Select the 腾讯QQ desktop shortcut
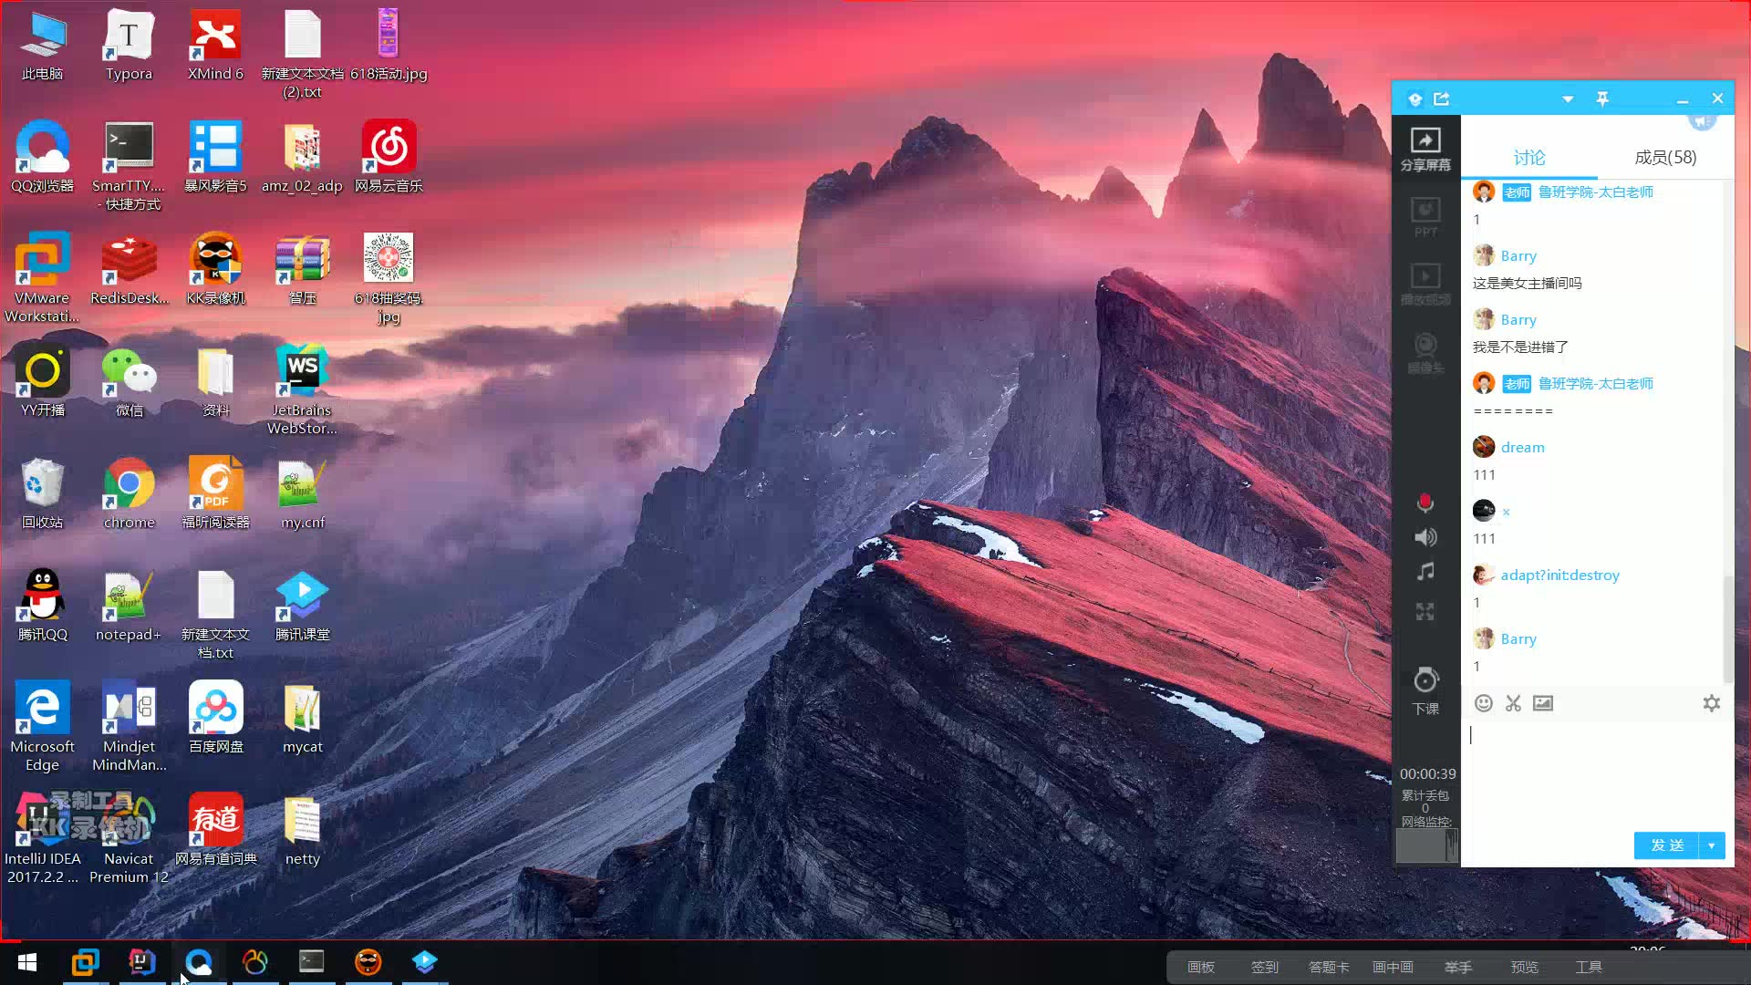The width and height of the screenshot is (1751, 985). click(x=43, y=606)
